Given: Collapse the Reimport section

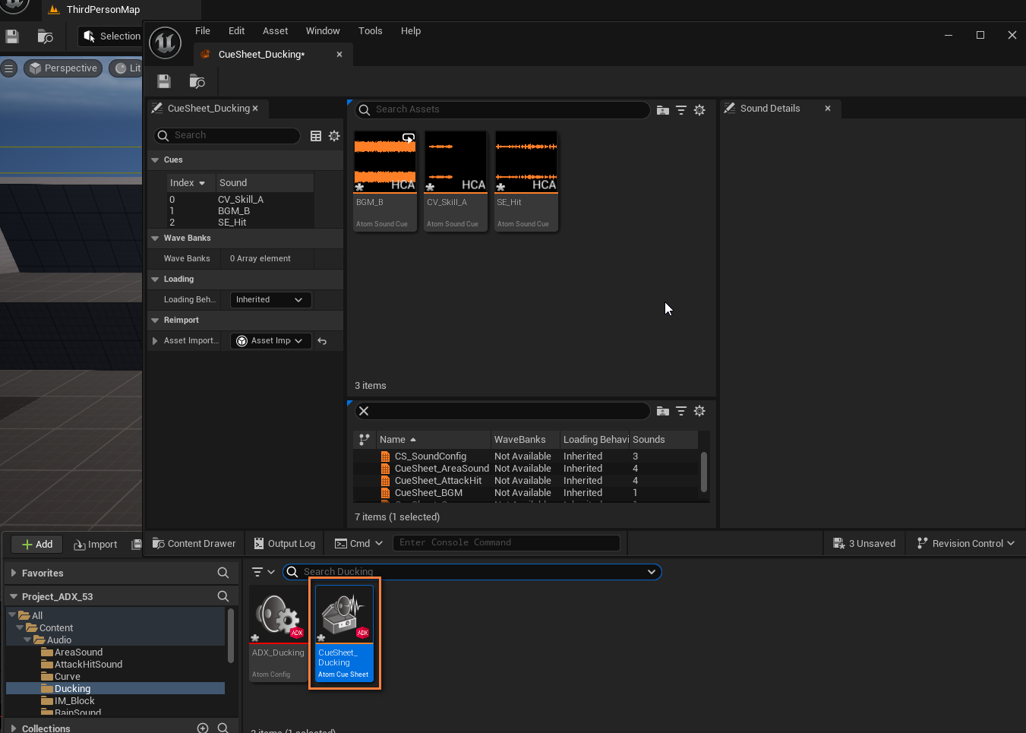Looking at the screenshot, I should (x=155, y=321).
